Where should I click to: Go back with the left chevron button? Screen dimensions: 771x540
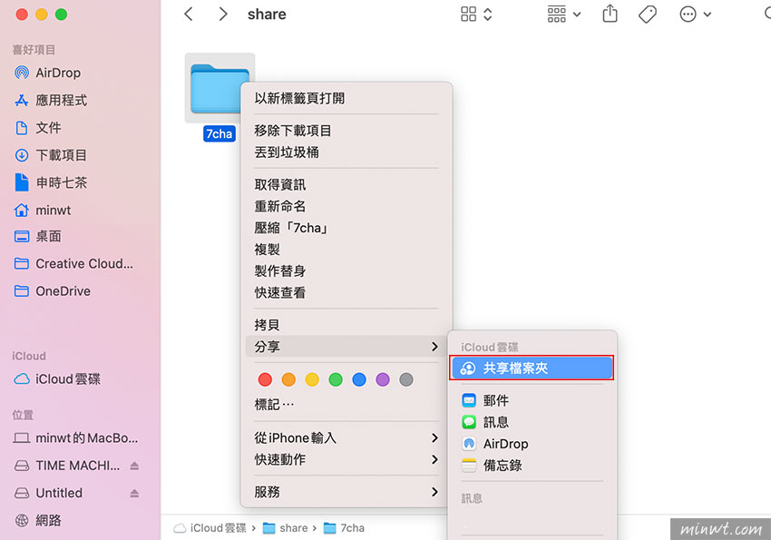pyautogui.click(x=189, y=14)
